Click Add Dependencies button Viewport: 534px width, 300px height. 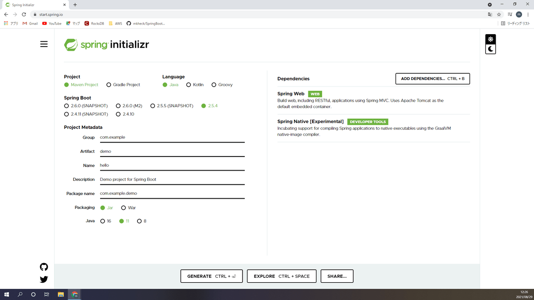pos(433,79)
